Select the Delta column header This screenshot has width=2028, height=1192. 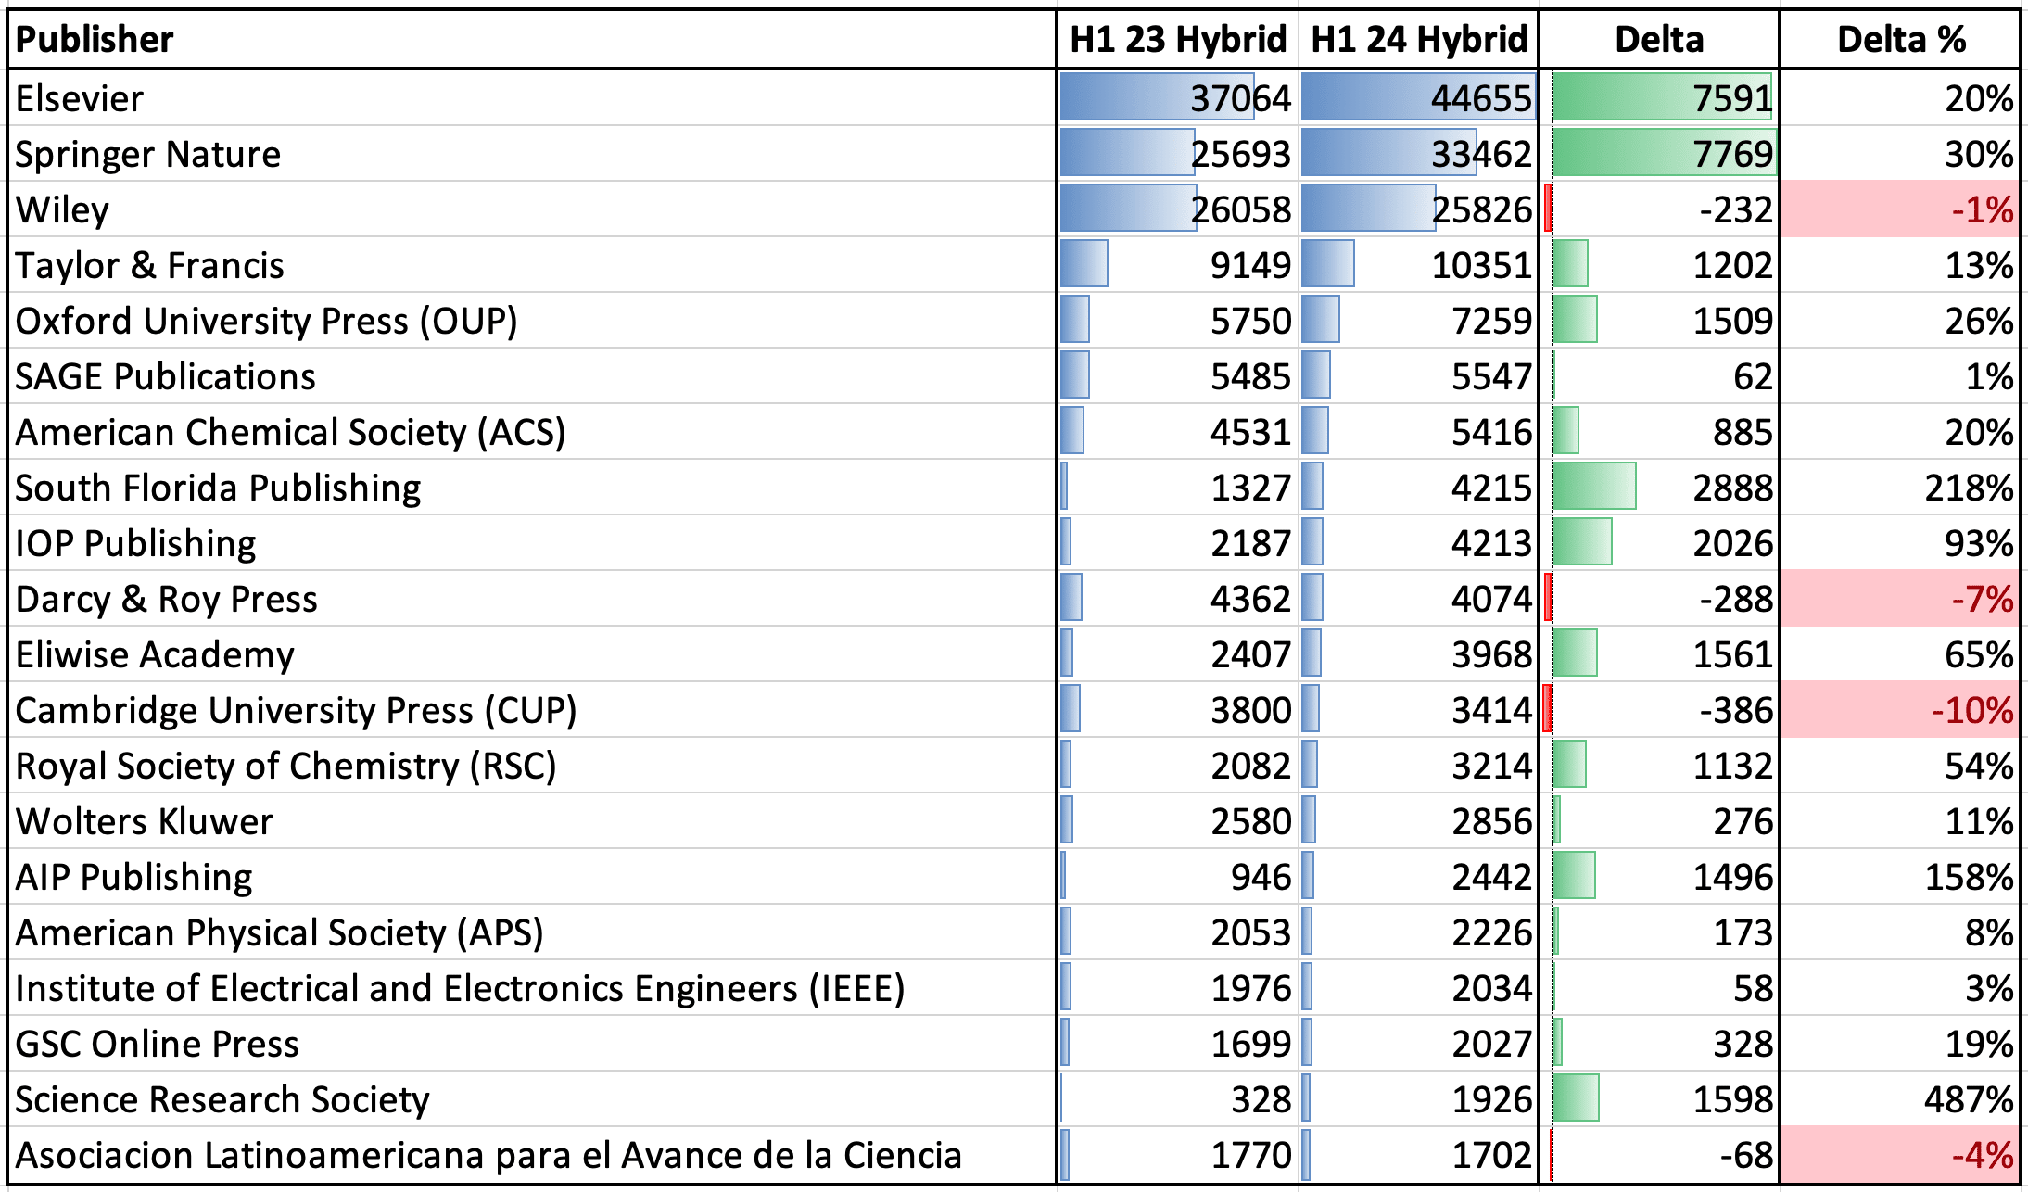[1659, 40]
